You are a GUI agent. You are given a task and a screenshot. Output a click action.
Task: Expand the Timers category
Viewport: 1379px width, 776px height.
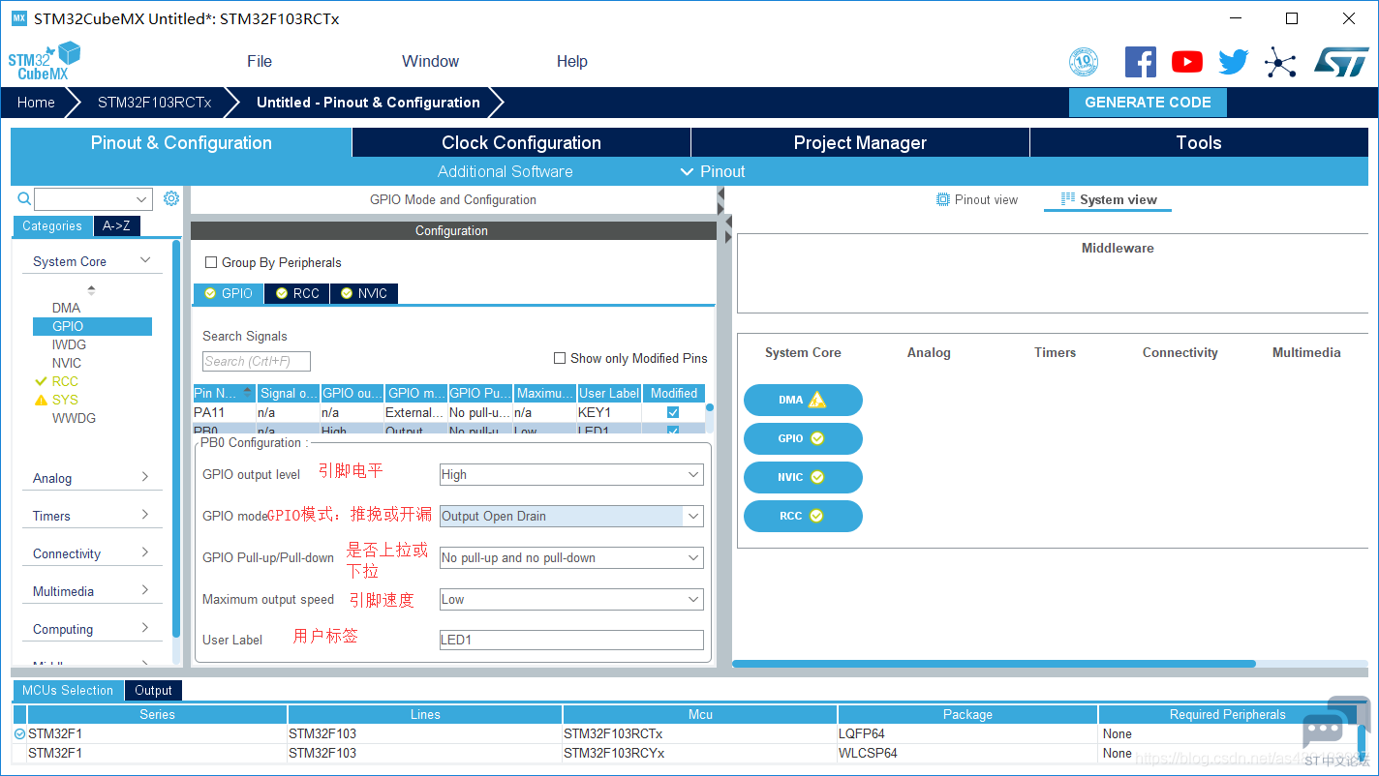point(91,516)
